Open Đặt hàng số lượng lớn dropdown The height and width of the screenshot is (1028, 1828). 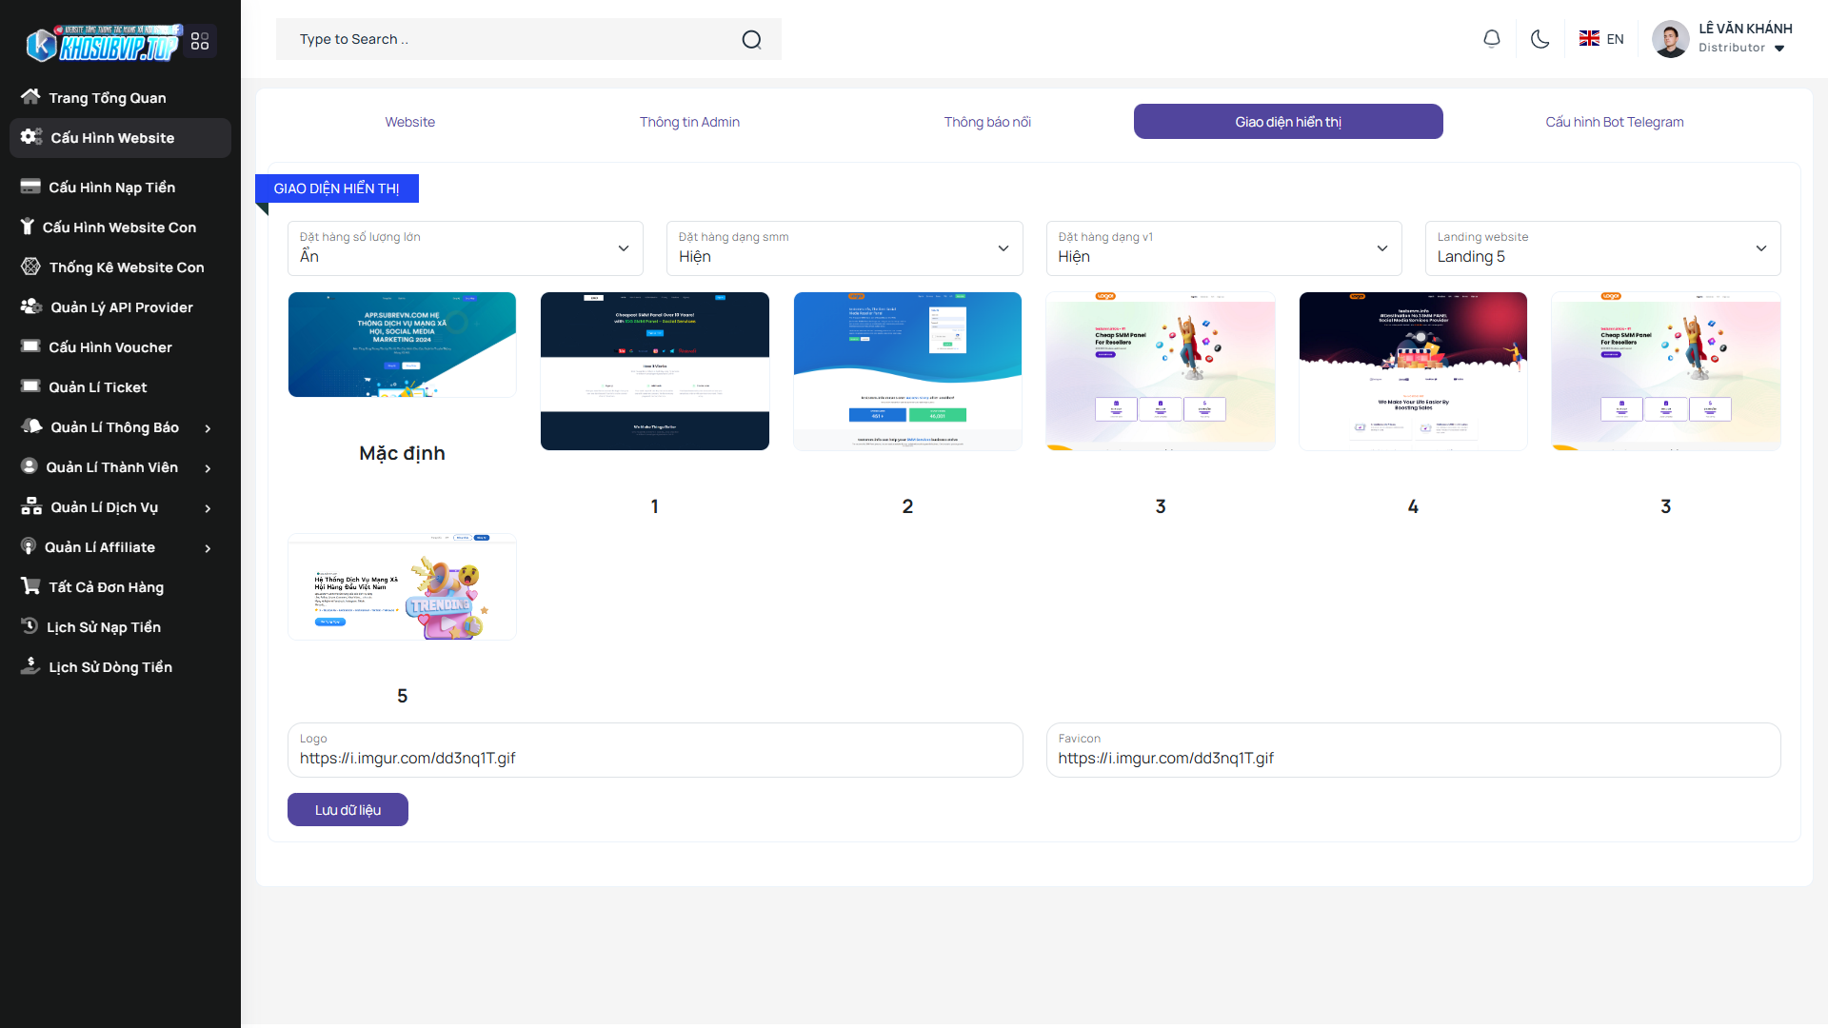point(465,248)
